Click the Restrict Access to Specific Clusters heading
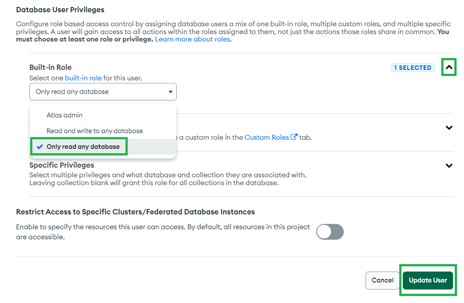Image resolution: width=464 pixels, height=303 pixels. 135,212
